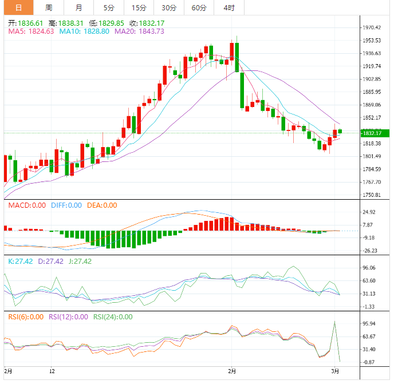The image size is (394, 384).
Task: Open the 15分 timeframe tab
Action: pyautogui.click(x=138, y=7)
